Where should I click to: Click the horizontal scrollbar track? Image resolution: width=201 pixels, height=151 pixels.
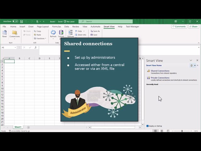pyautogui.click(x=113, y=127)
